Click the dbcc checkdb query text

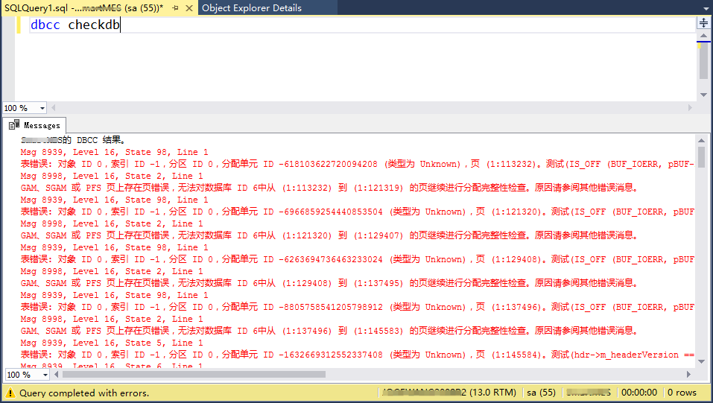pyautogui.click(x=75, y=25)
